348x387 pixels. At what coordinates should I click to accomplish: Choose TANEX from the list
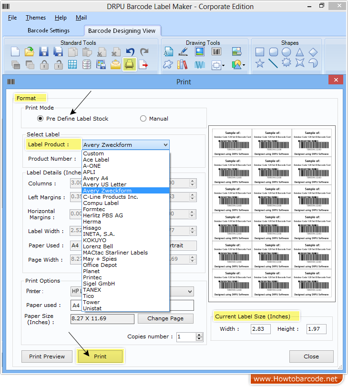point(126,290)
